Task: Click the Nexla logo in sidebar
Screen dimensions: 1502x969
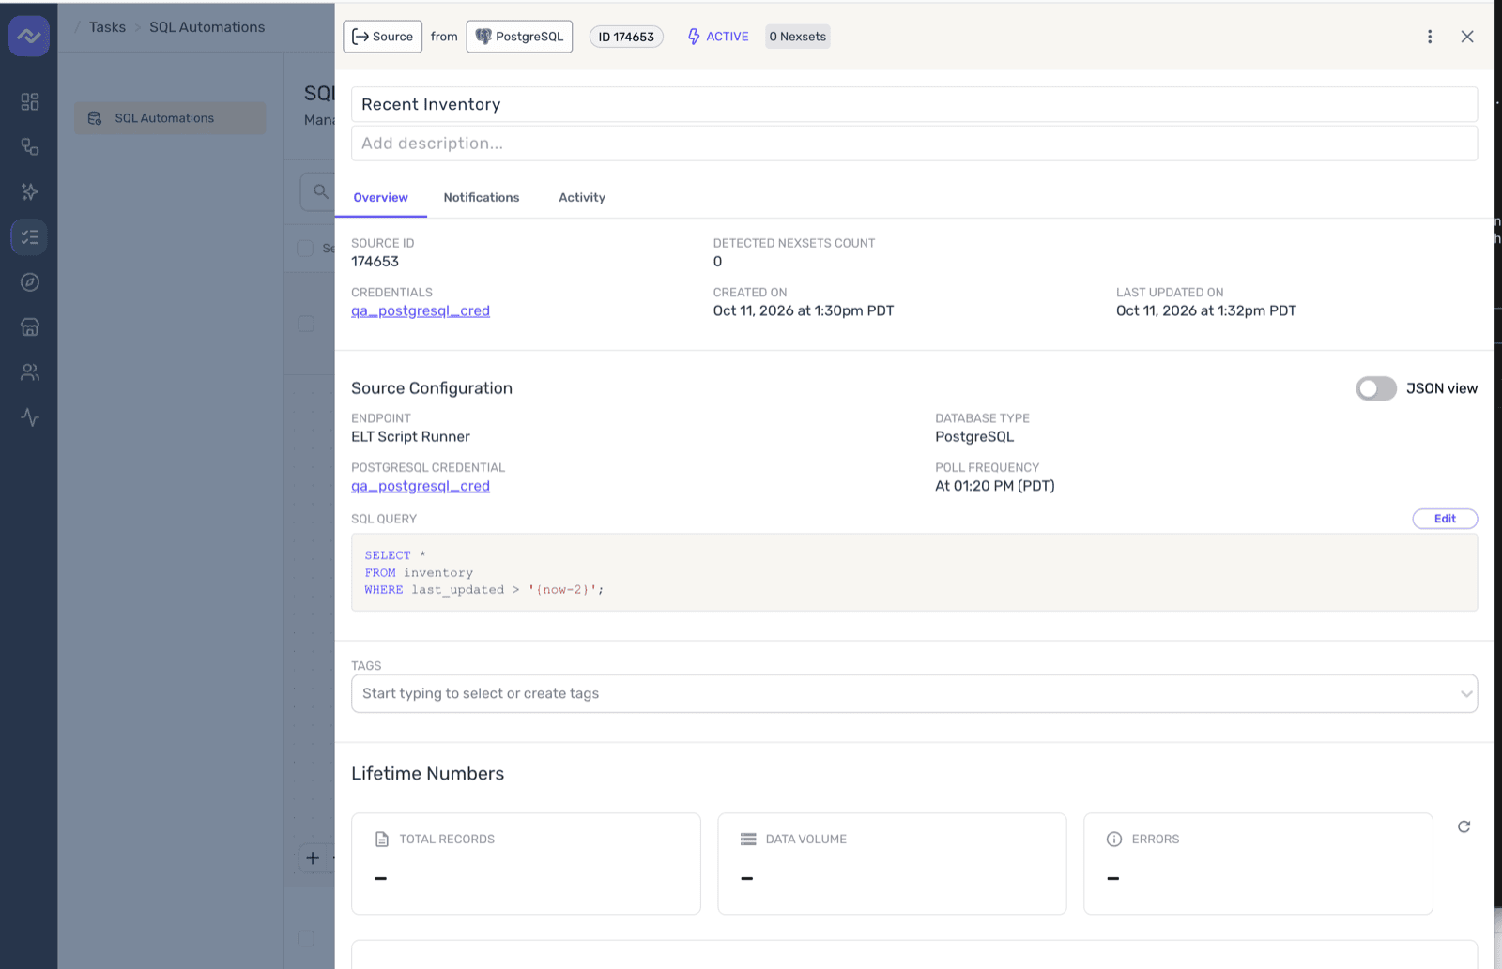Action: (29, 37)
